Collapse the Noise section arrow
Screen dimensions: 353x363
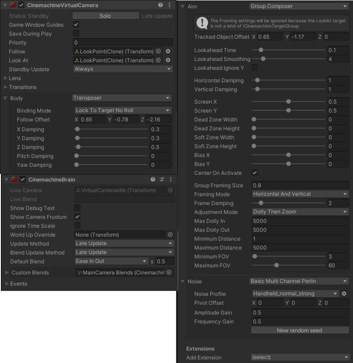pyautogui.click(x=183, y=282)
